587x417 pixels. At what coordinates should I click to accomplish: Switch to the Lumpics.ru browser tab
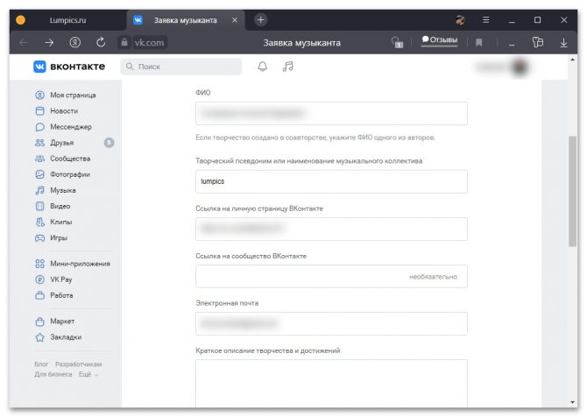click(x=67, y=20)
